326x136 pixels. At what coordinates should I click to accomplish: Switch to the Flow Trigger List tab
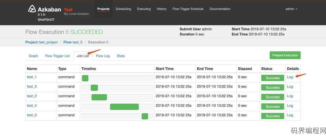[x=57, y=56]
